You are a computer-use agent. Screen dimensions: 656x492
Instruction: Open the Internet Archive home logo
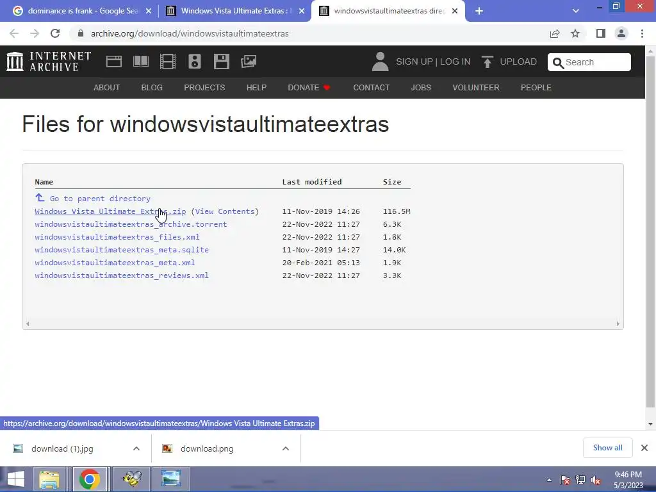click(x=49, y=61)
